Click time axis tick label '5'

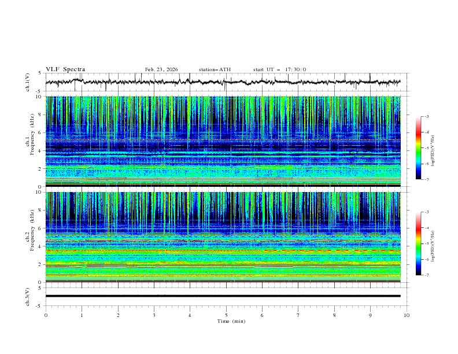pyautogui.click(x=226, y=315)
